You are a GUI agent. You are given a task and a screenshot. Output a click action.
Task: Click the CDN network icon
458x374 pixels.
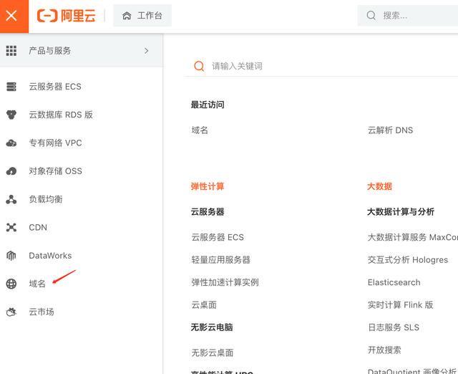coord(11,228)
